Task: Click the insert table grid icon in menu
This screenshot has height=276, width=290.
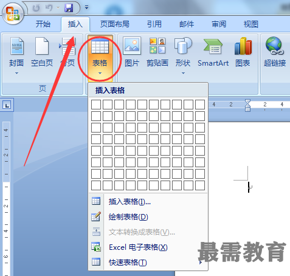Action: click(96, 201)
